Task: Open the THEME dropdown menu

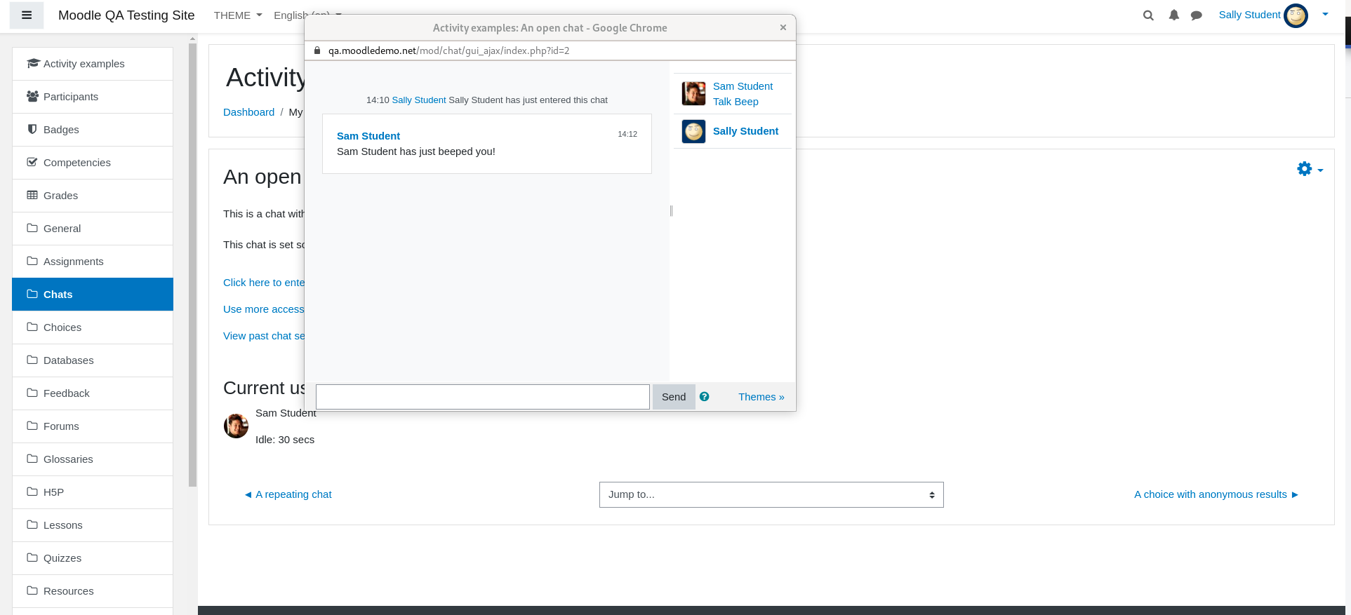Action: tap(238, 15)
